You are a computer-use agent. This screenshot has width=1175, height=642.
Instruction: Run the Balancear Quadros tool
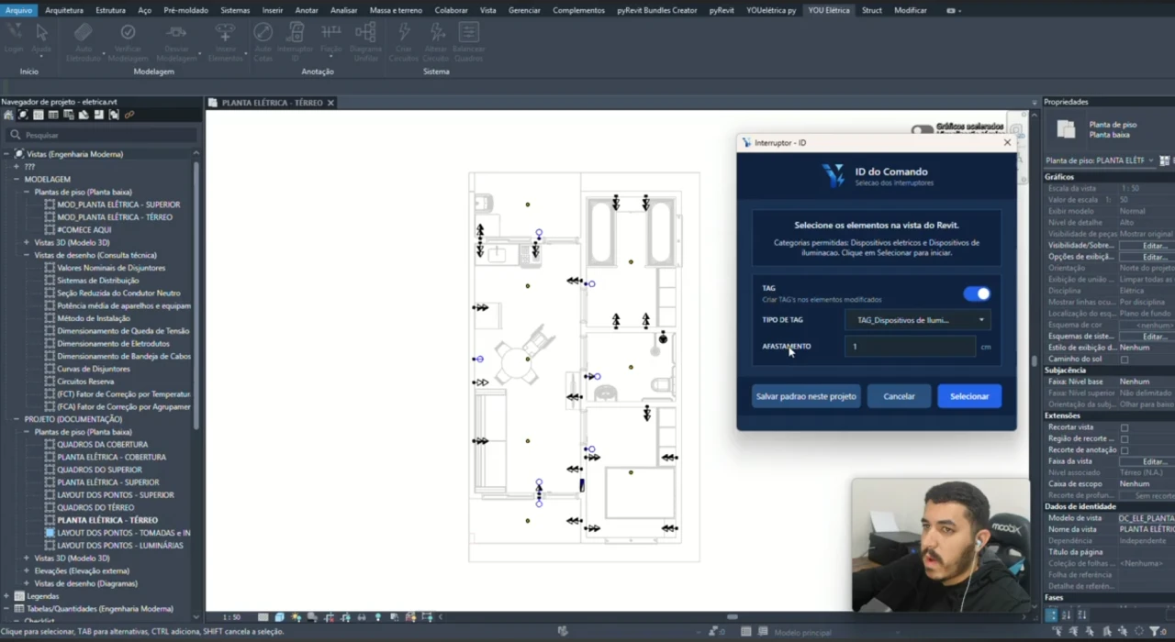pyautogui.click(x=468, y=41)
